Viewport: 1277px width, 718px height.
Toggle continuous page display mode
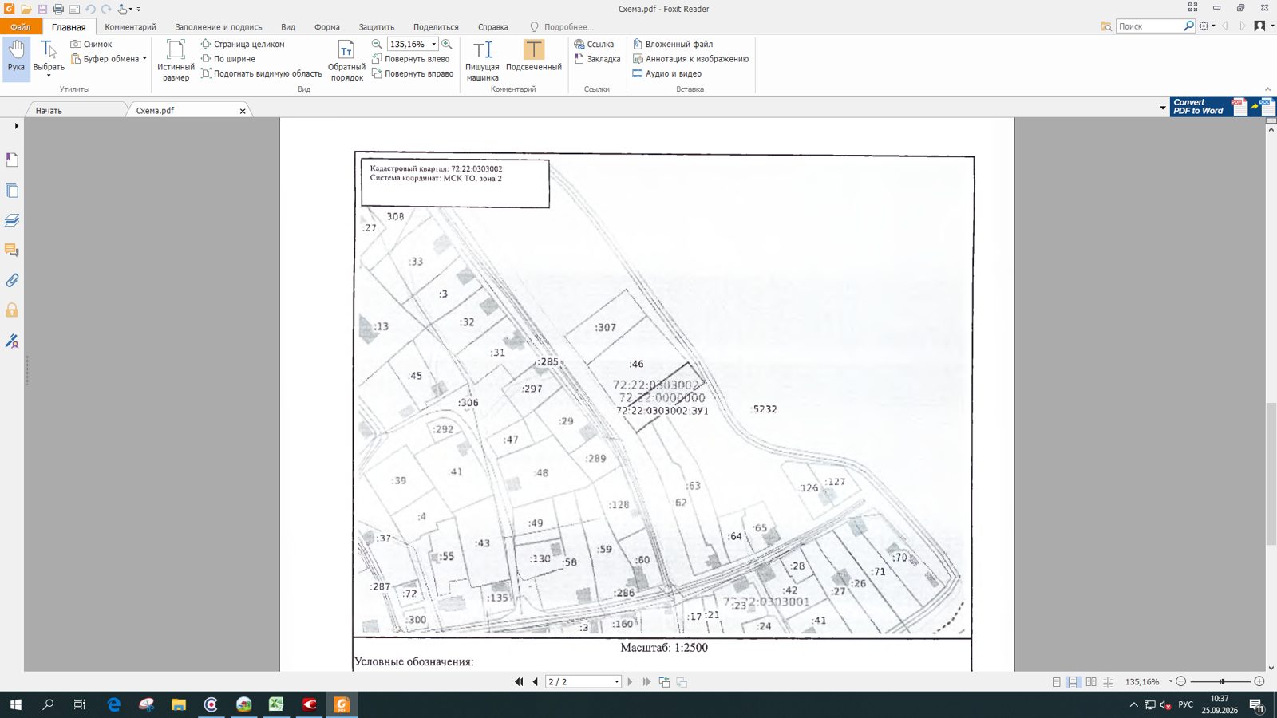click(1073, 682)
